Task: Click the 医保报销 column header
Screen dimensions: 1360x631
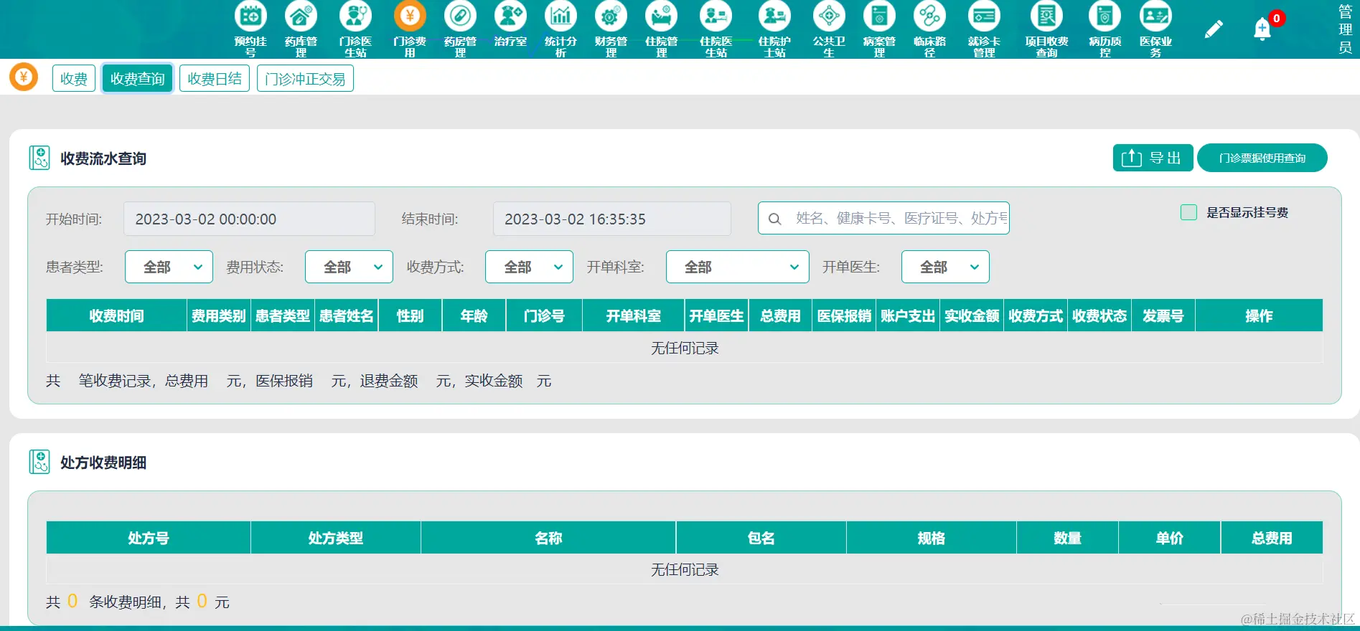Action: click(844, 315)
